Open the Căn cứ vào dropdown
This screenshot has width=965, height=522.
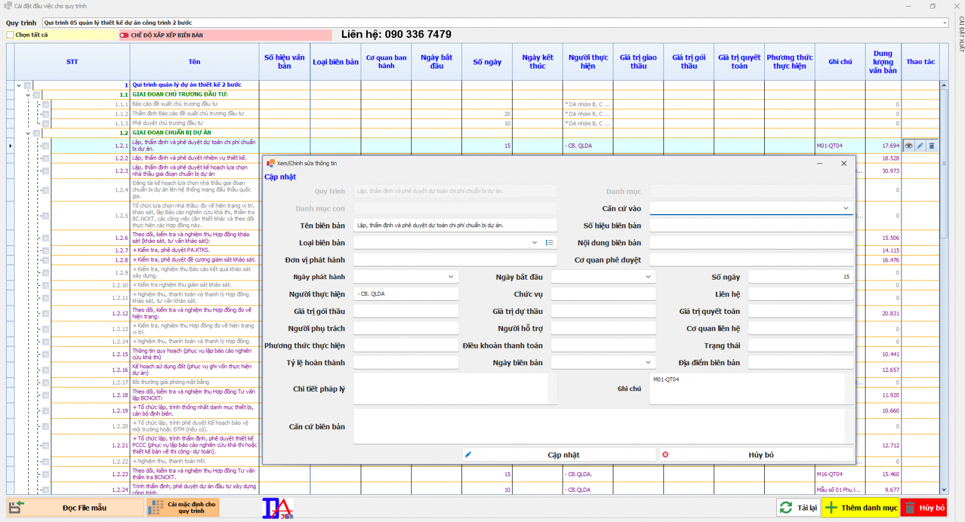[846, 209]
